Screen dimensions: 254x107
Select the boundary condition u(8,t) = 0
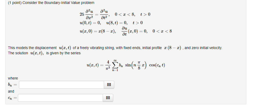[117, 23]
